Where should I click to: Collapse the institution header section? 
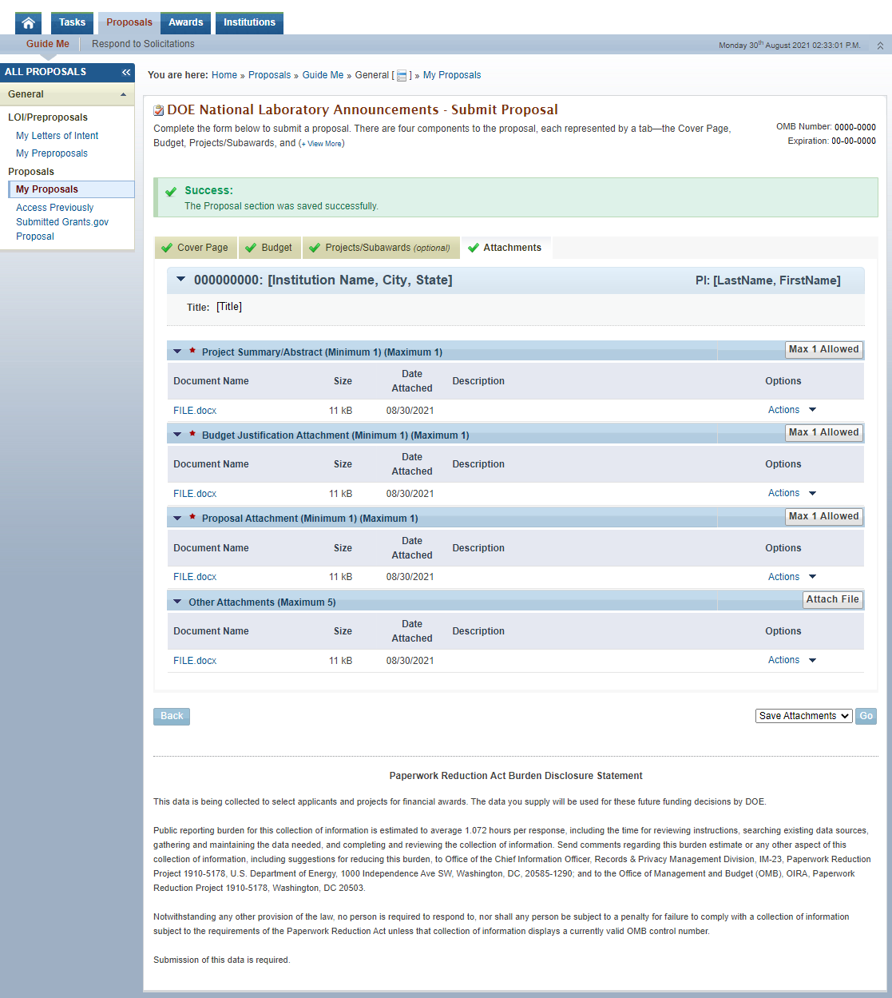pos(180,280)
